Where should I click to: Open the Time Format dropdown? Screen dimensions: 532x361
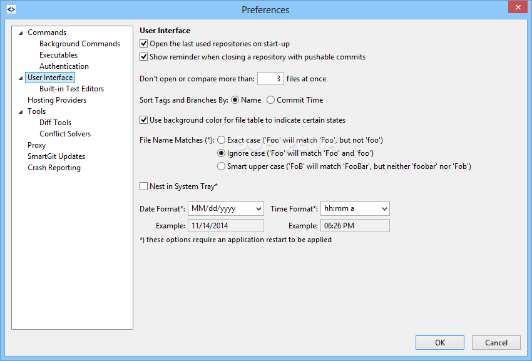[x=355, y=209]
